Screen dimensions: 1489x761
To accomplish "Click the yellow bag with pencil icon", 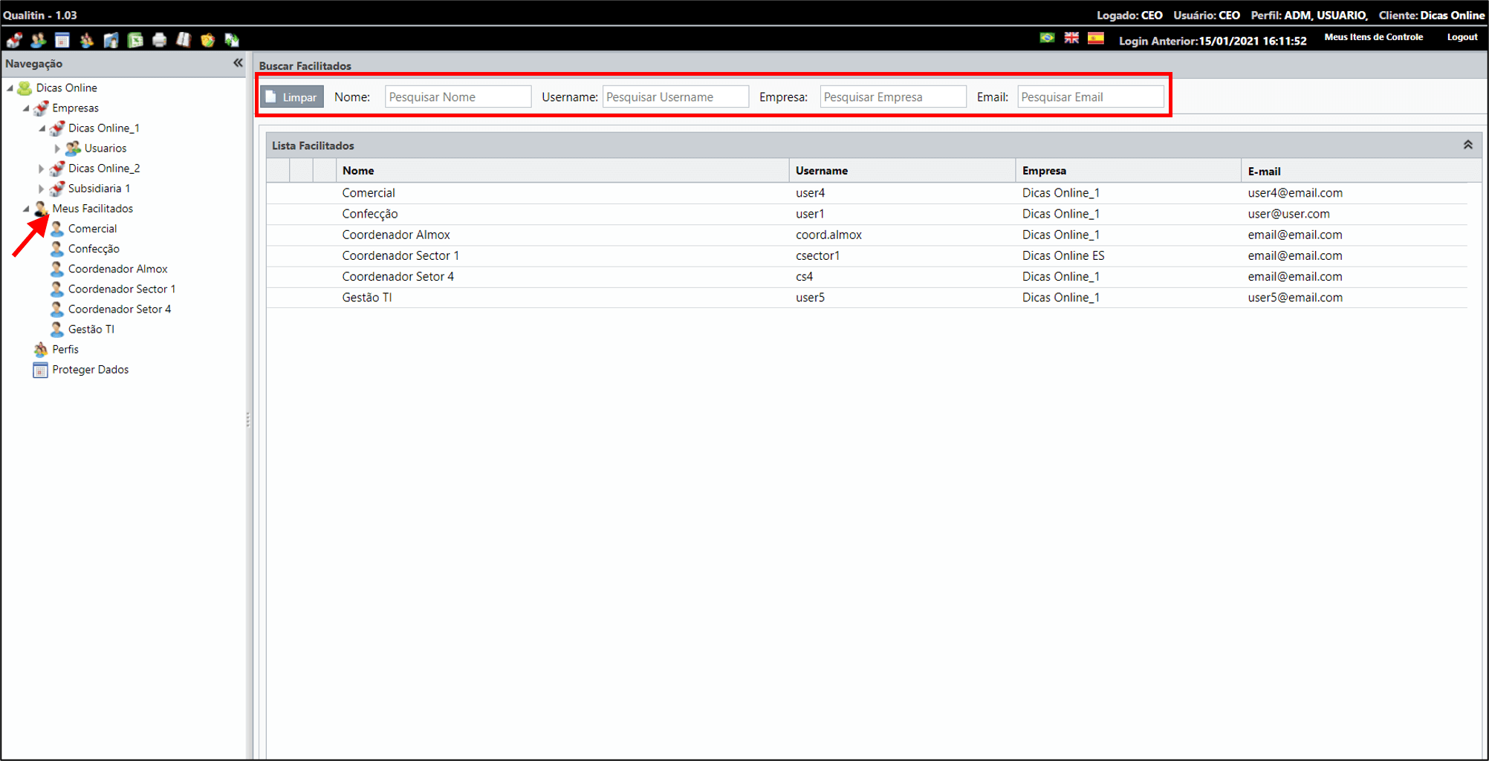I will coord(207,40).
